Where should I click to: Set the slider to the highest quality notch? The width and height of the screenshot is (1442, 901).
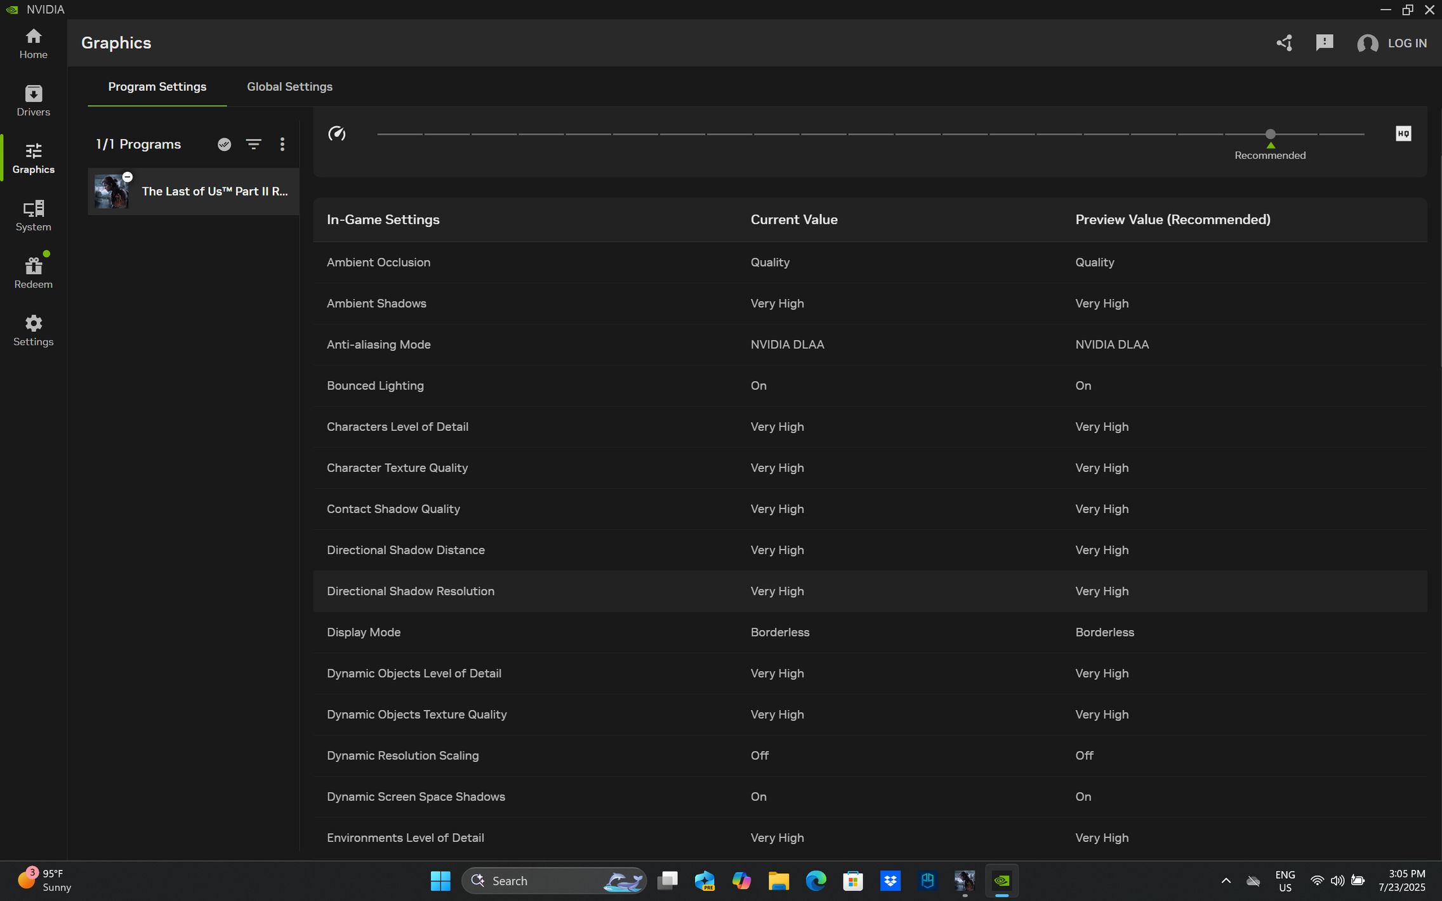click(x=1363, y=134)
